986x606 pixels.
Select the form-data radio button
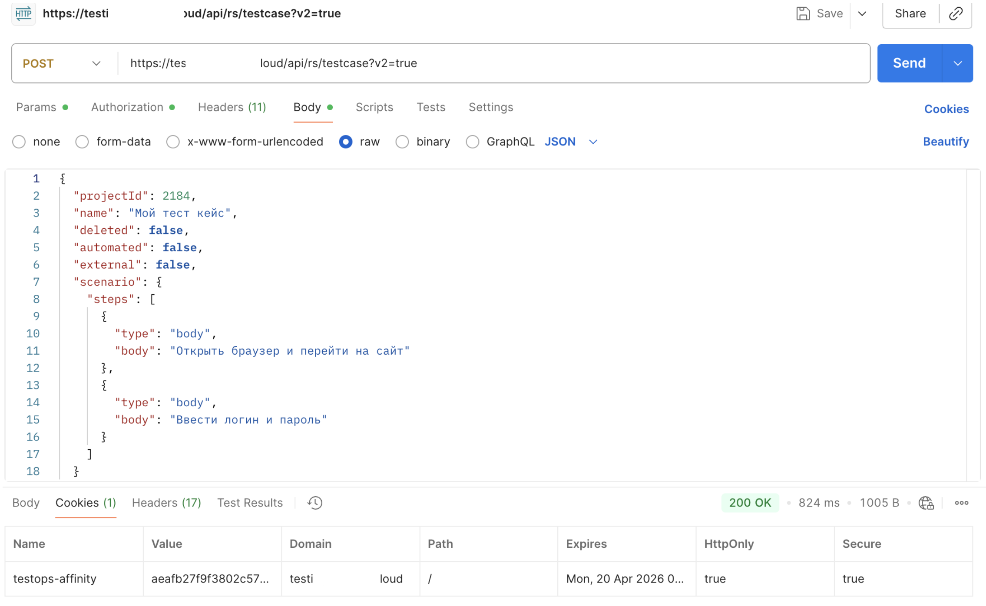tap(82, 142)
